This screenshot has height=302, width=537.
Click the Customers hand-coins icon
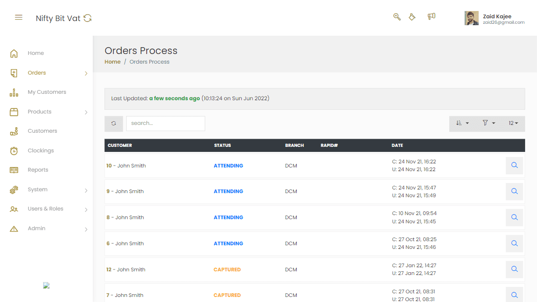14,131
